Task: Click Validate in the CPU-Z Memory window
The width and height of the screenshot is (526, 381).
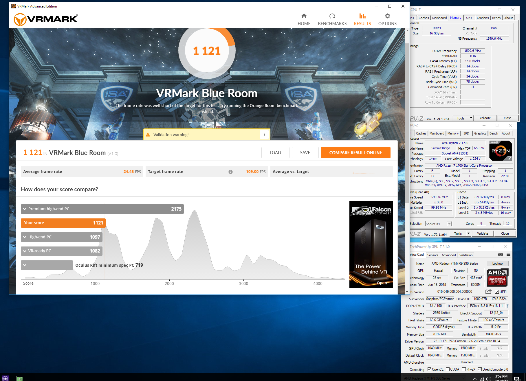Action: (485, 118)
